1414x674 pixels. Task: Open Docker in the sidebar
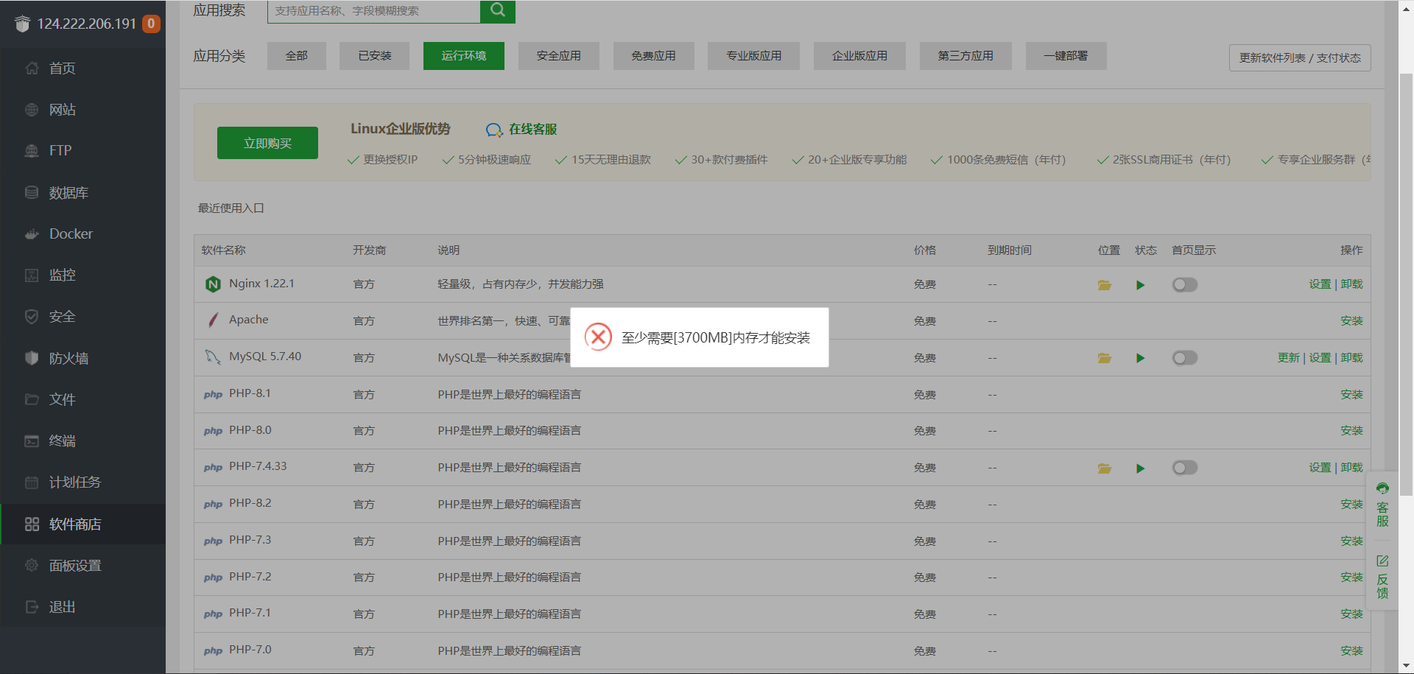[71, 234]
